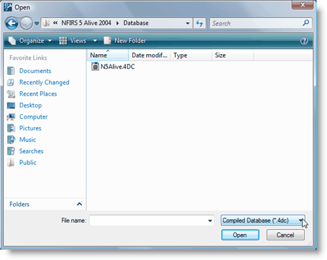The width and height of the screenshot is (327, 260).
Task: Click the Recent Places icon
Action: click(11, 94)
